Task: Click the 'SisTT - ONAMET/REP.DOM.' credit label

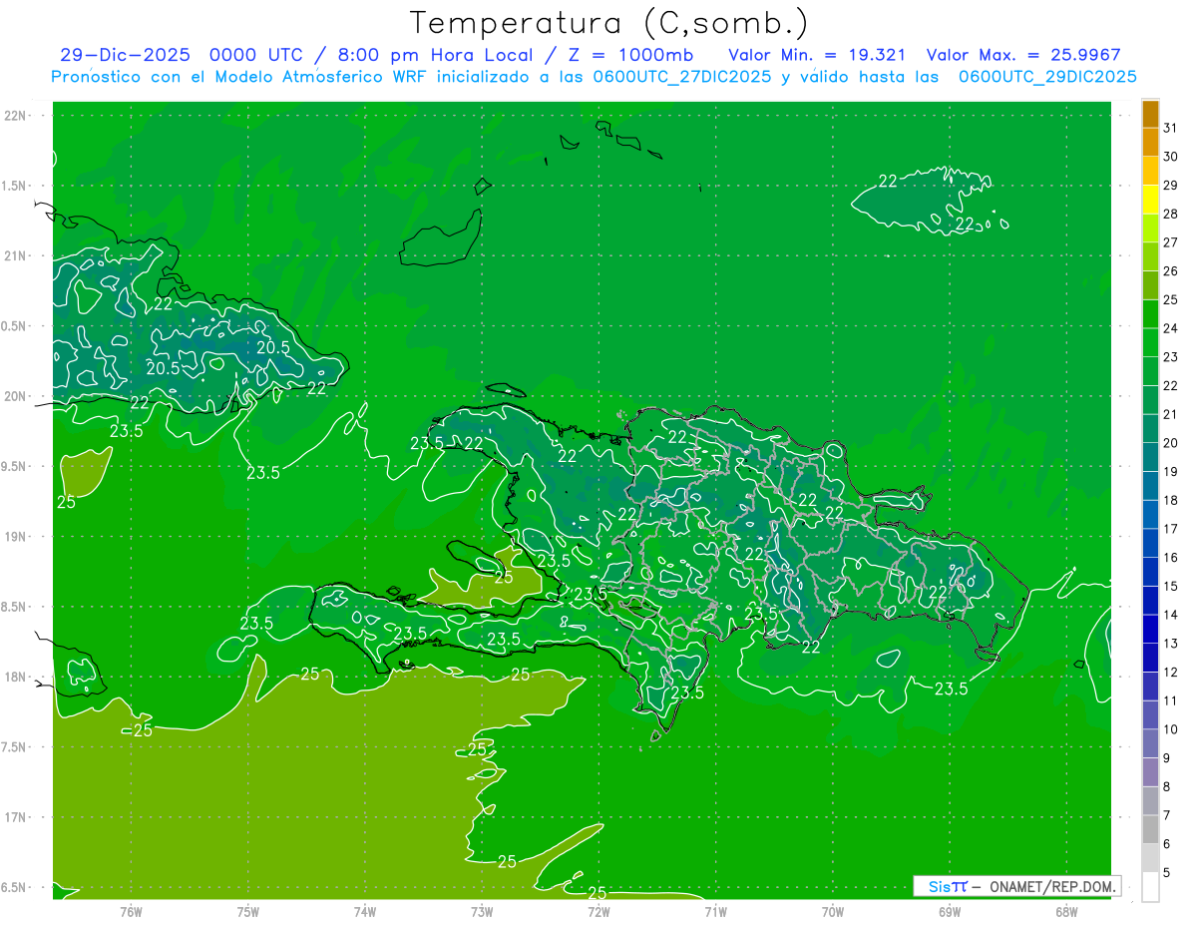Action: point(1016,886)
